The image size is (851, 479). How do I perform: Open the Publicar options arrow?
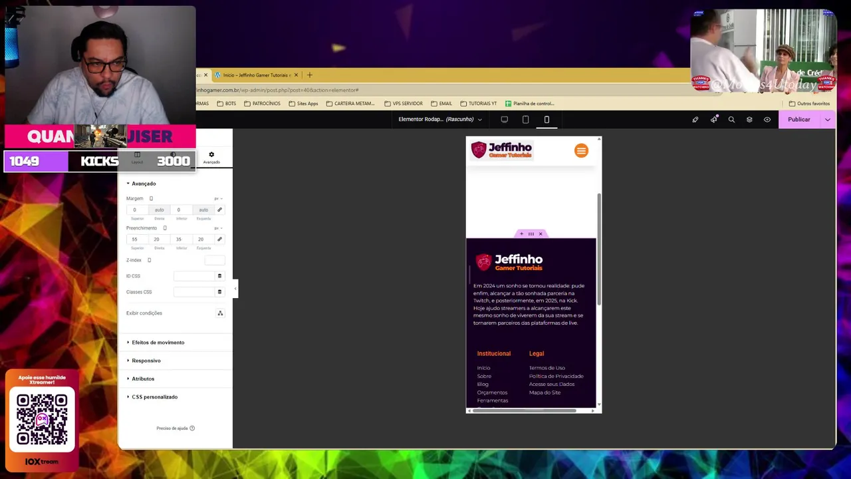point(828,120)
